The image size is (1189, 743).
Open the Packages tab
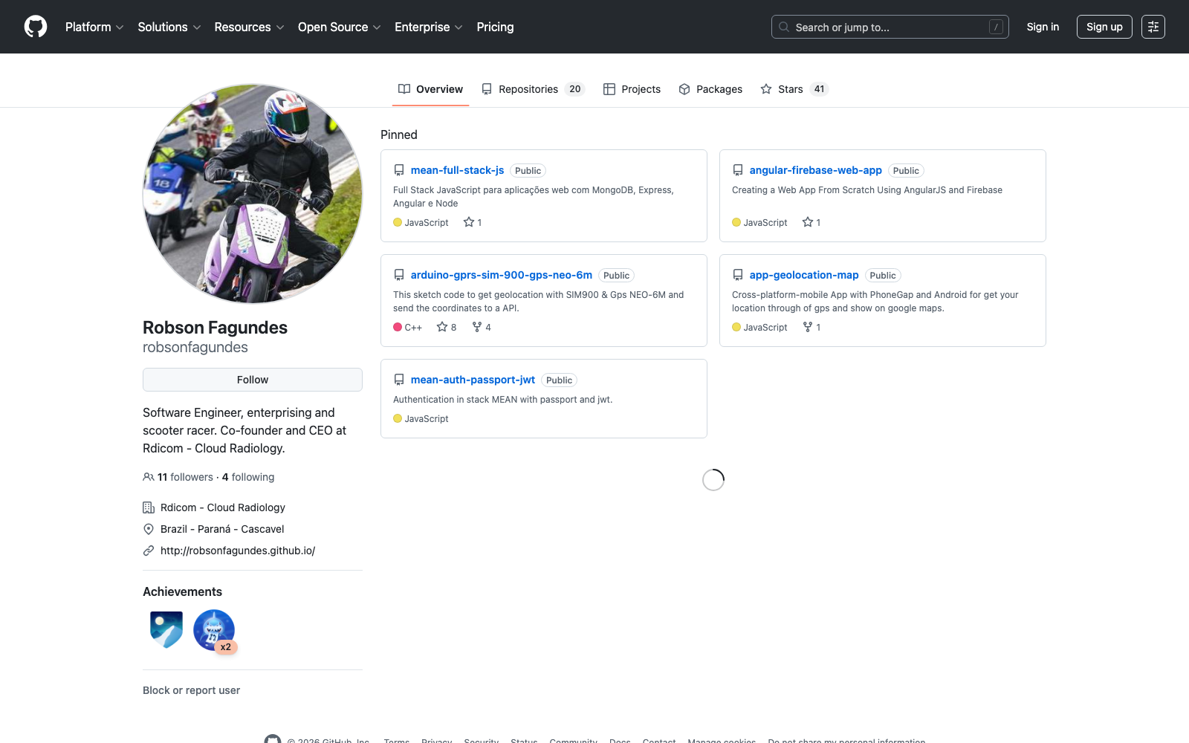pos(710,89)
